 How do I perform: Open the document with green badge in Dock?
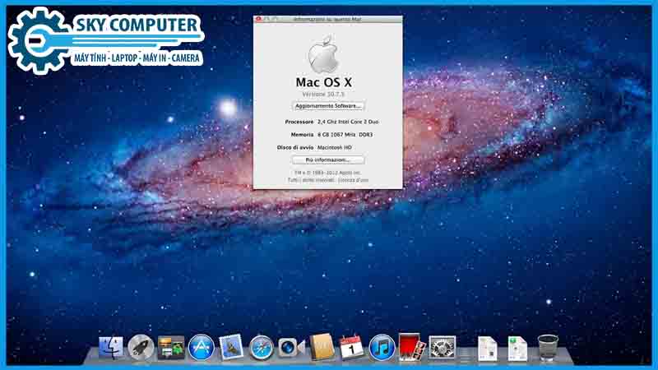coord(517,348)
